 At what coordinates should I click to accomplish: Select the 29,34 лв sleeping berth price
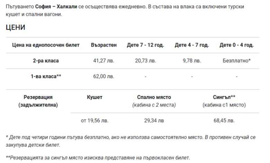(x=154, y=120)
